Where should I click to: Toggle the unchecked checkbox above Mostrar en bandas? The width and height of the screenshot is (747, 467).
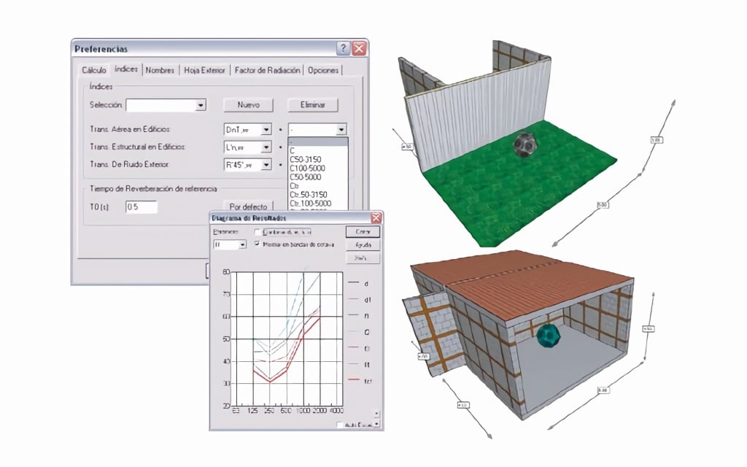point(257,231)
